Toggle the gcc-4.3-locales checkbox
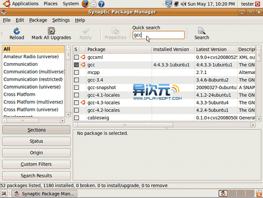 76,102
